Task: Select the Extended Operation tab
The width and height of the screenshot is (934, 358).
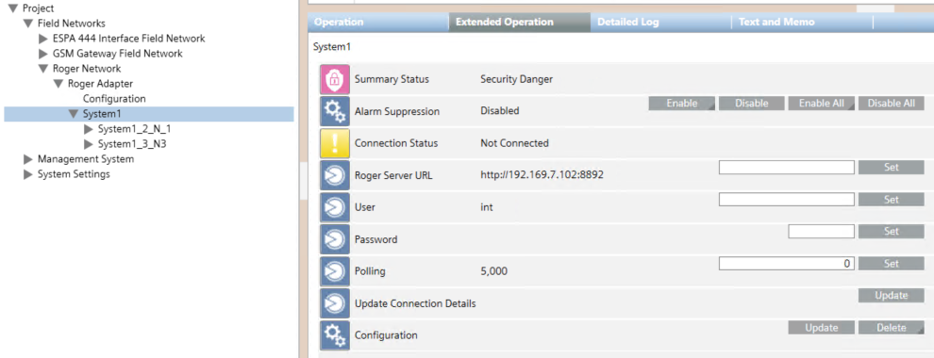Action: click(519, 22)
